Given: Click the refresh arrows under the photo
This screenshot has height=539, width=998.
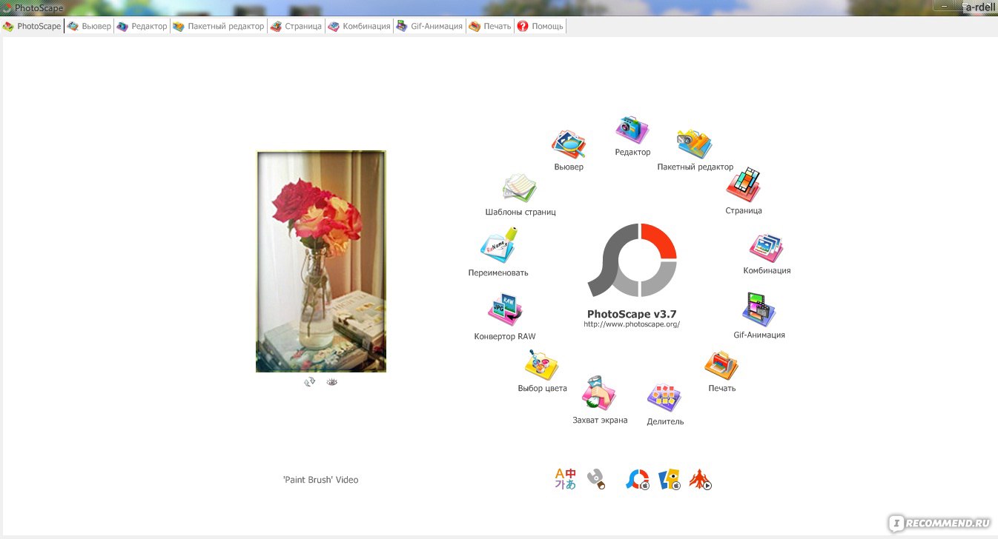Looking at the screenshot, I should point(310,382).
